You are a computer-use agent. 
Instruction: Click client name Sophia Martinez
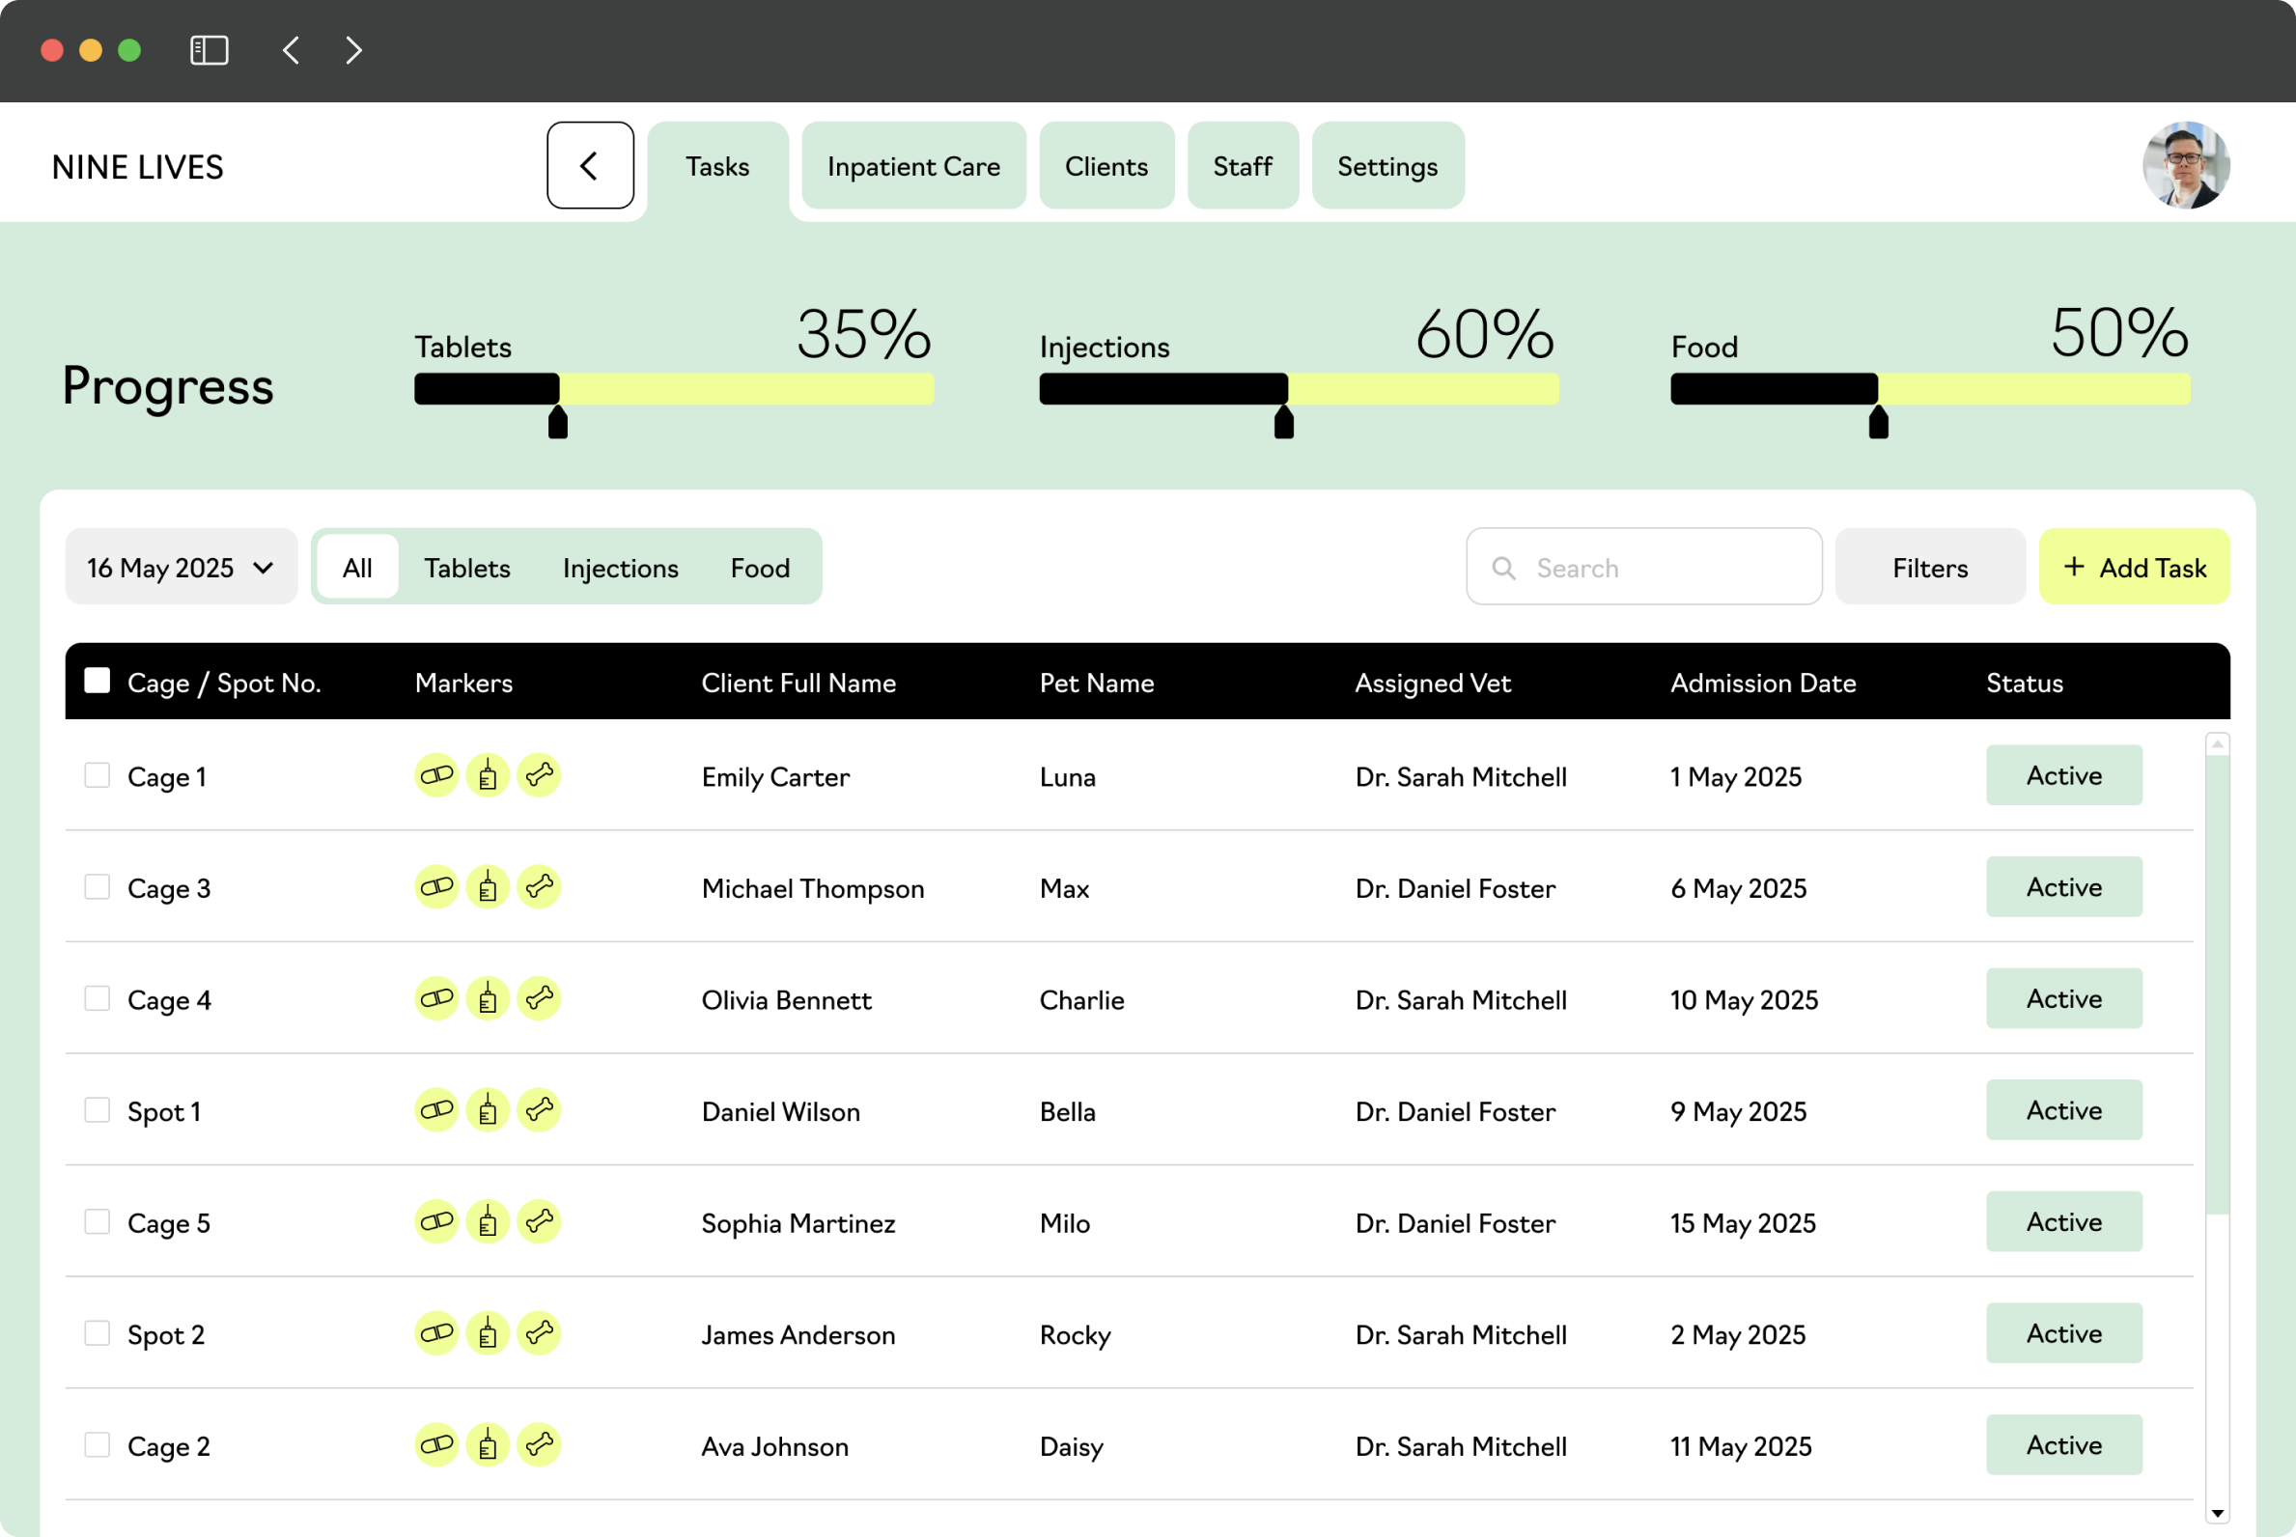coord(798,1224)
